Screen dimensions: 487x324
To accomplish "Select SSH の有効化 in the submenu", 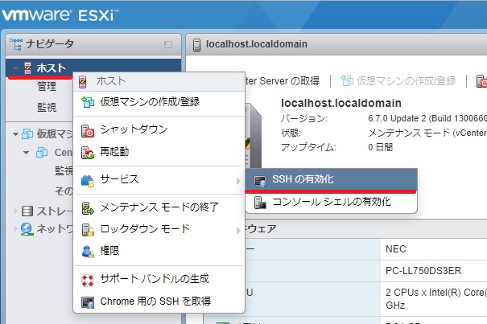I will tap(331, 179).
